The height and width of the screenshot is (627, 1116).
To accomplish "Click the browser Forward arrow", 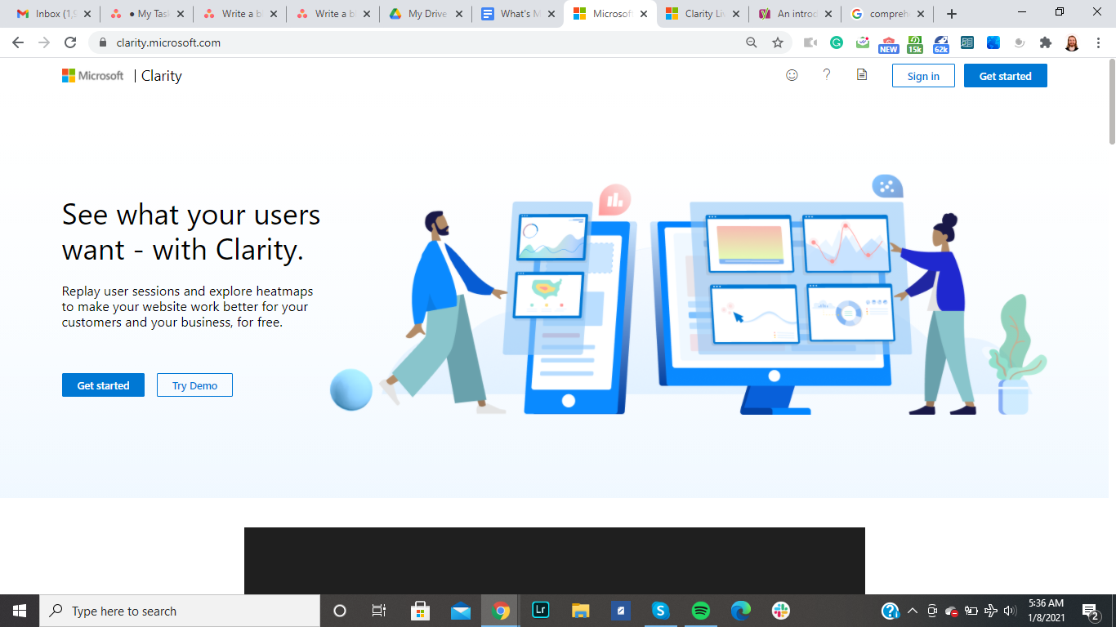I will (44, 42).
